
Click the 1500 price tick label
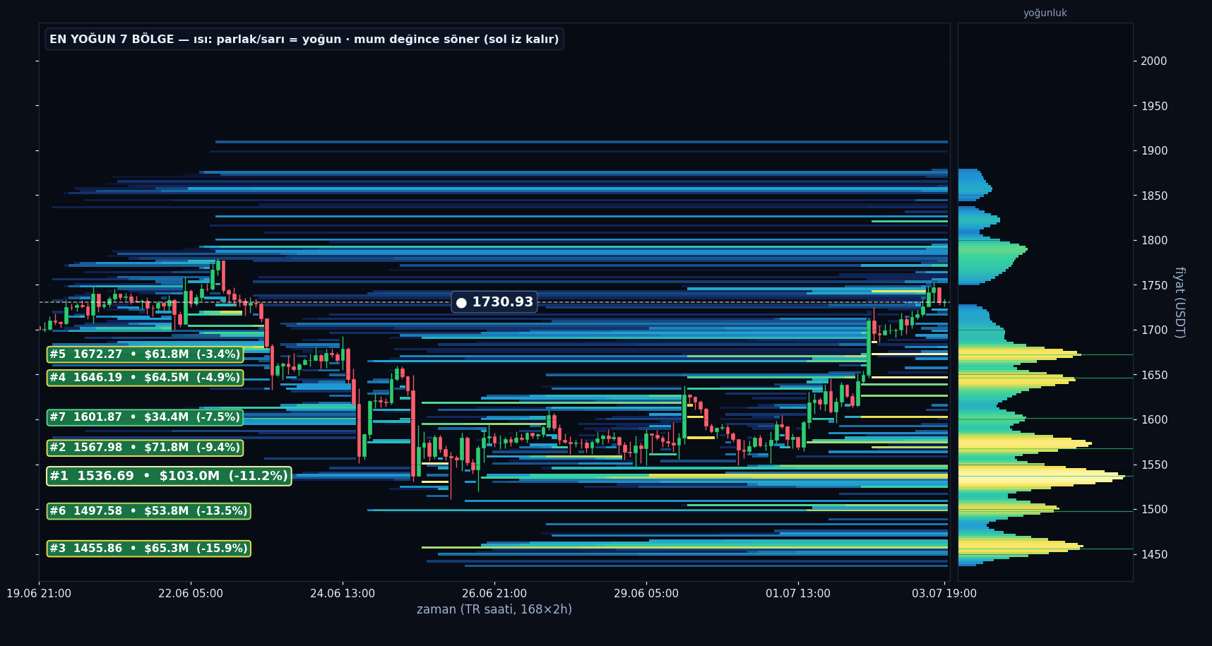click(x=1154, y=510)
